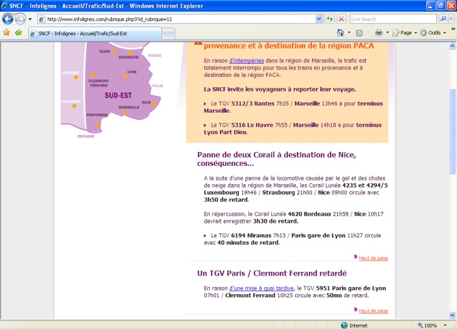Viewport: 457px width, 330px height.
Task: Click the Add to Favorites icon
Action: tap(18, 33)
